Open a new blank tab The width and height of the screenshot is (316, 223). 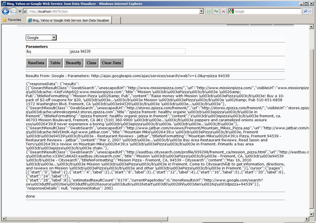tap(116, 20)
